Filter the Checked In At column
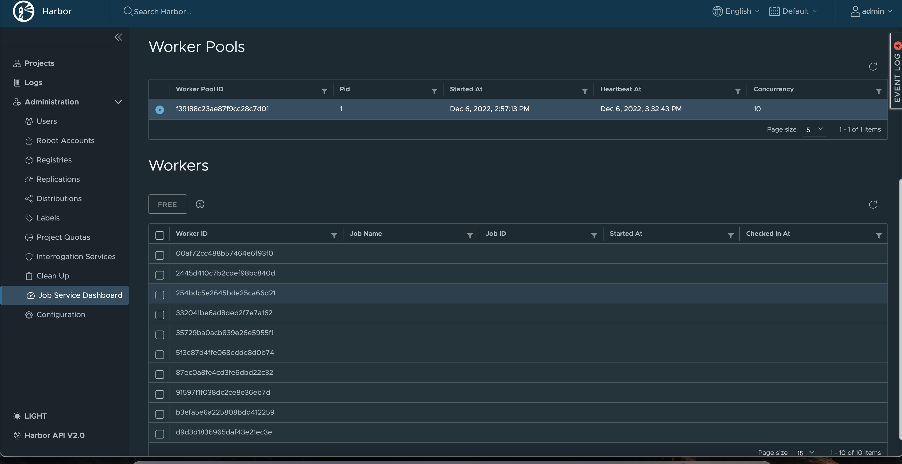902x464 pixels. pos(879,235)
